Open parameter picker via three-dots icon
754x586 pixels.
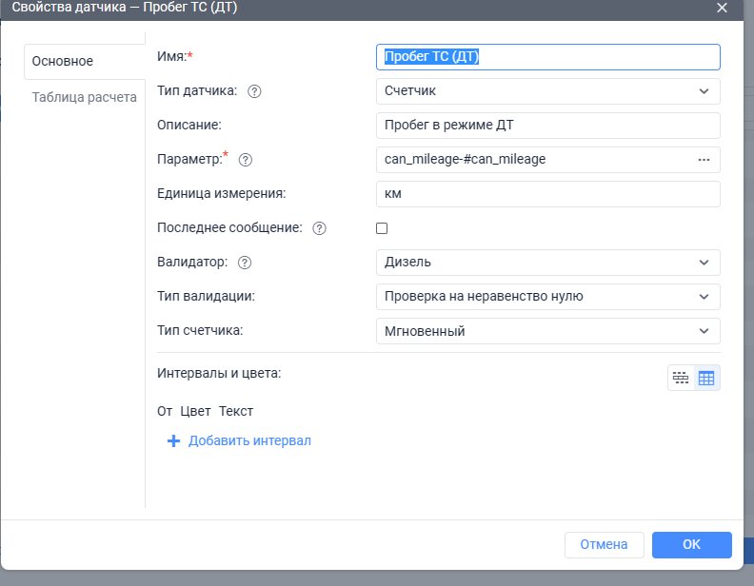704,160
